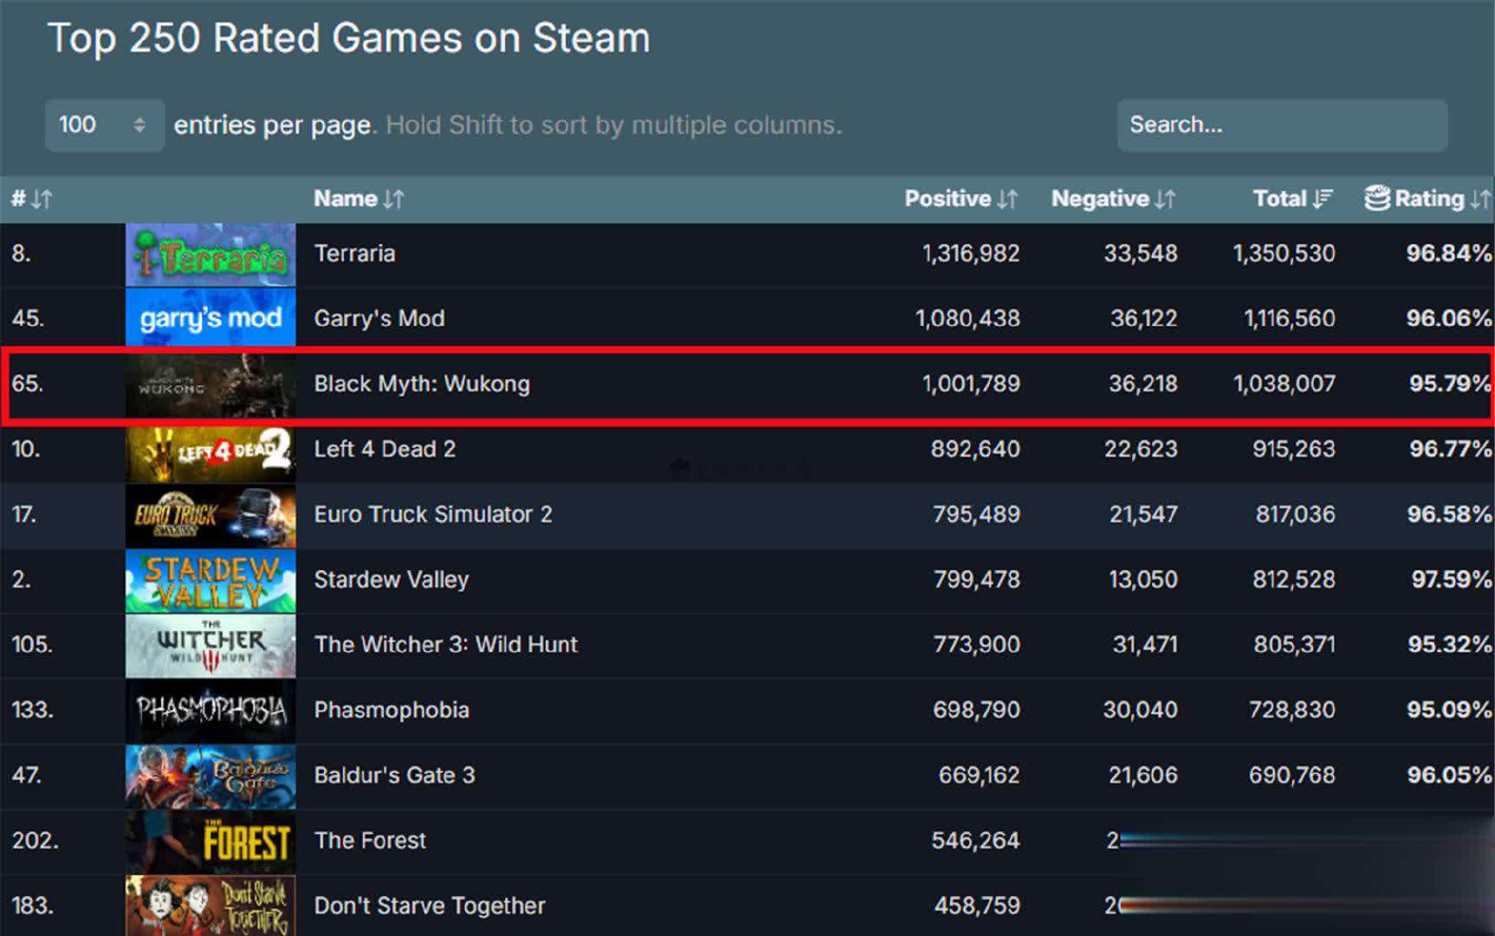Sort by the # rank column
Viewport: 1495px width, 936px height.
32,198
